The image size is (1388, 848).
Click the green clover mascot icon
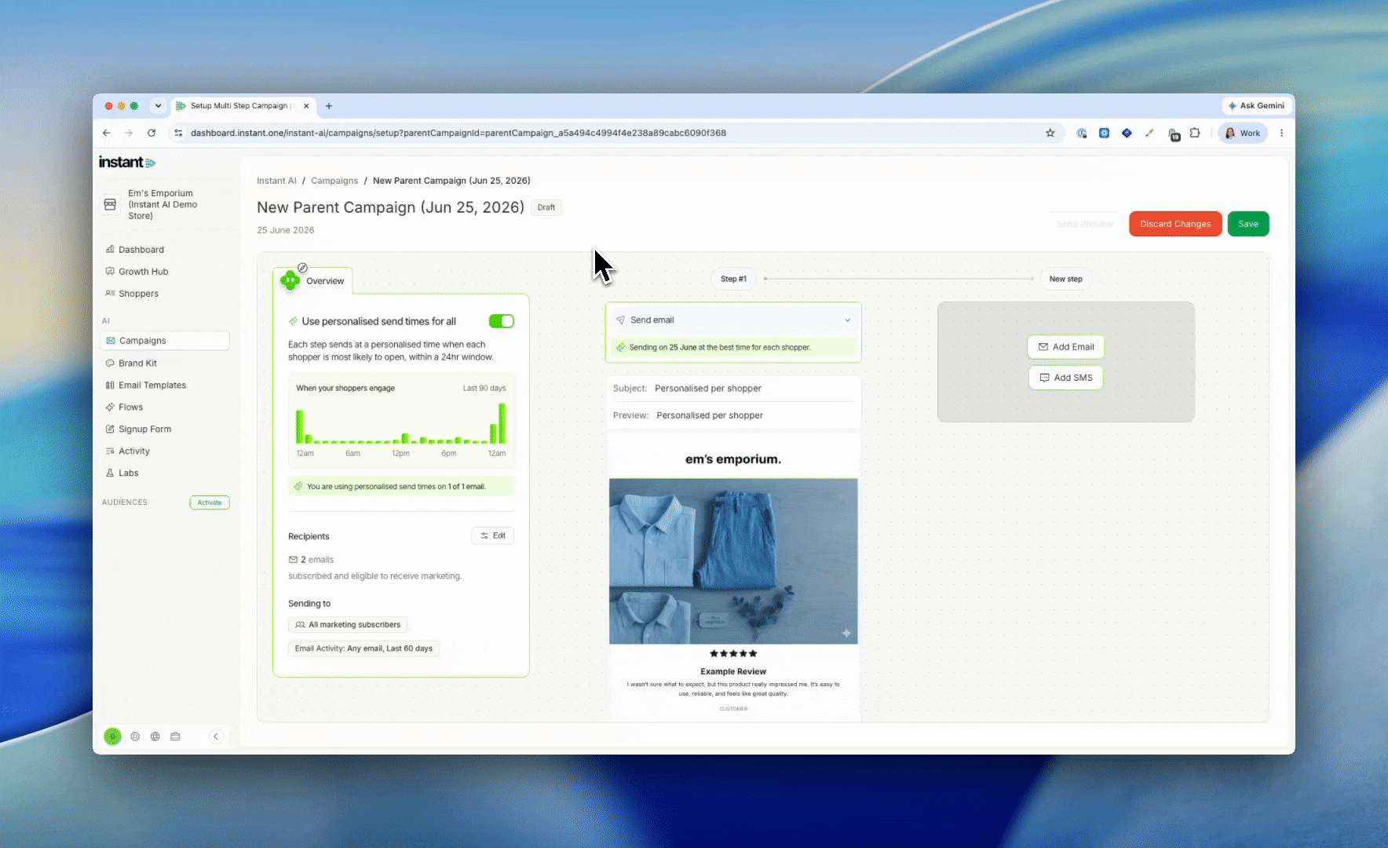290,280
